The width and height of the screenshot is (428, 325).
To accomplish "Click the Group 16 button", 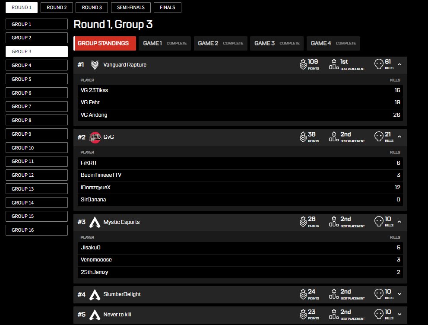I will point(37,230).
